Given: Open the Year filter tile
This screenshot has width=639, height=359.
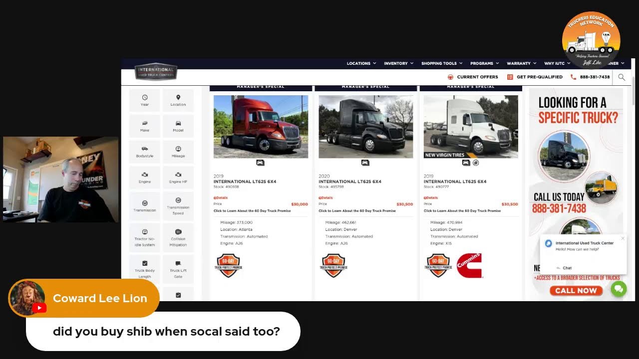Looking at the screenshot, I should tap(145, 100).
